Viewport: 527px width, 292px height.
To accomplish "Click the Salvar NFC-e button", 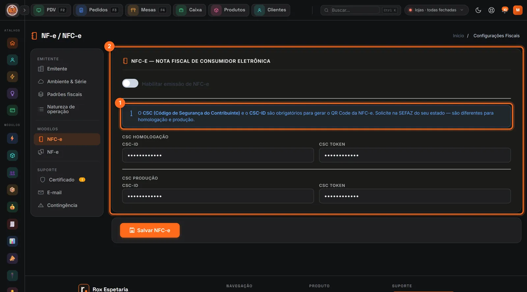I will pyautogui.click(x=150, y=230).
